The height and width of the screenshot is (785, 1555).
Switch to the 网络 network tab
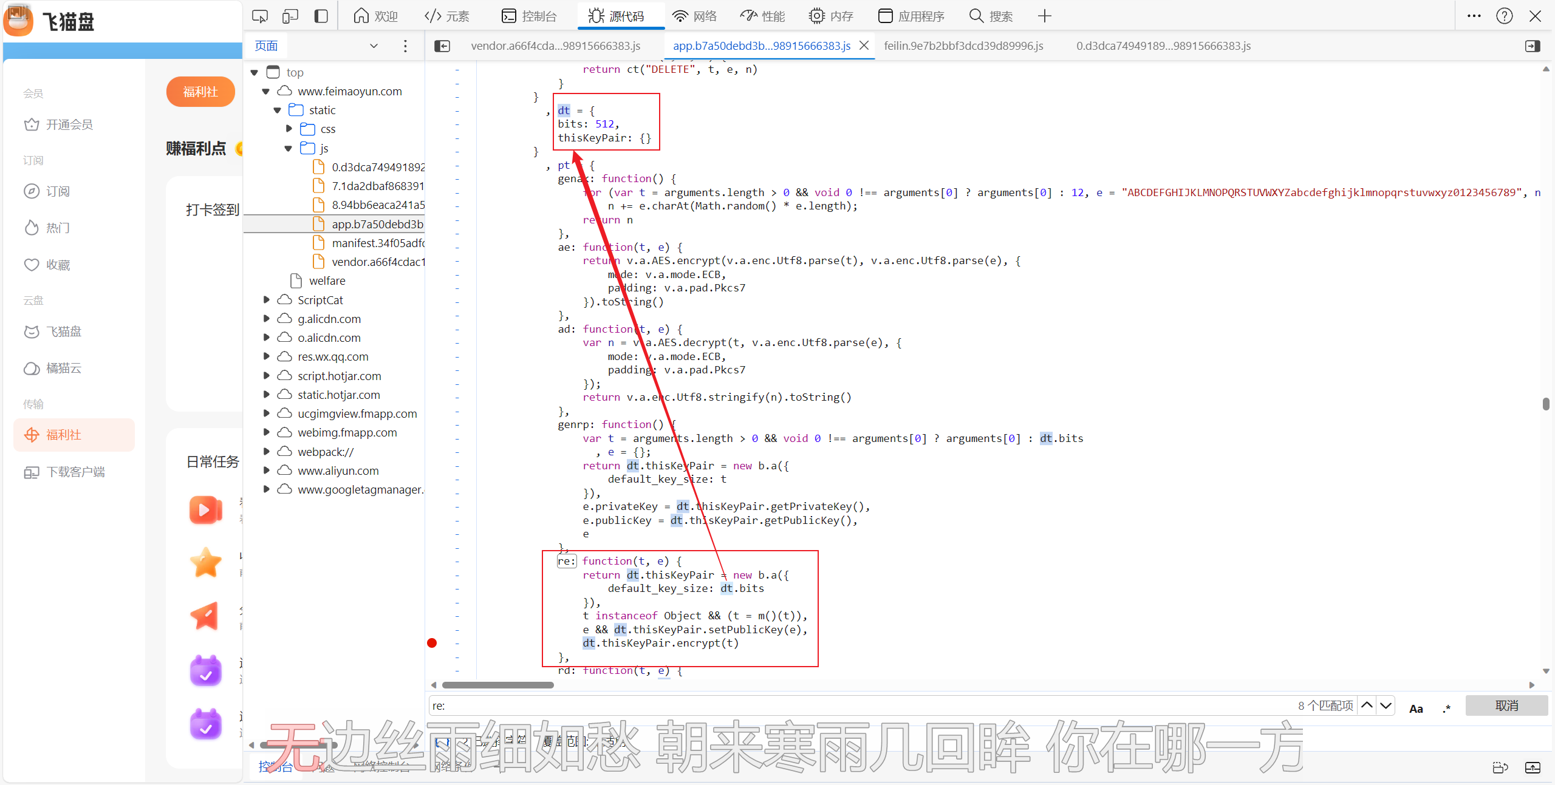(695, 16)
